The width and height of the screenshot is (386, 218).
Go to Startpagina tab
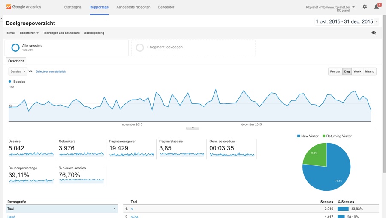(x=73, y=7)
